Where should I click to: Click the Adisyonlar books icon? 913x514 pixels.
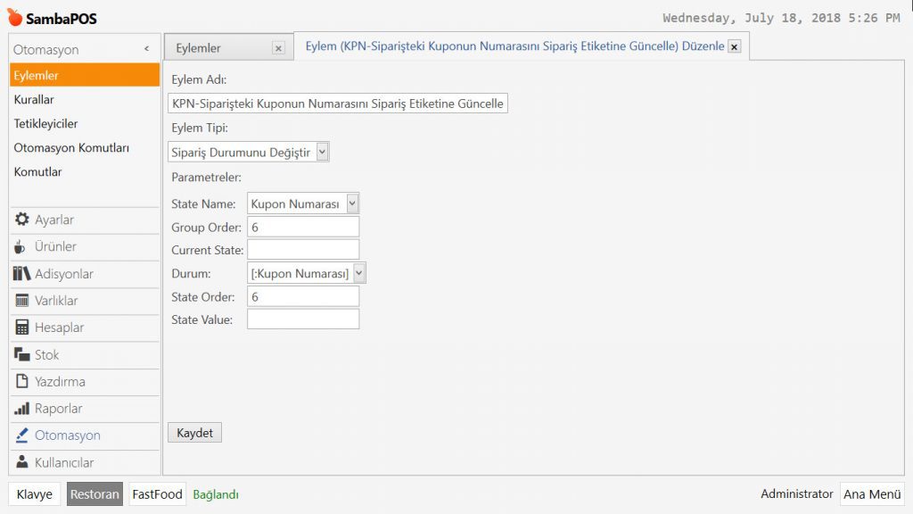[22, 274]
